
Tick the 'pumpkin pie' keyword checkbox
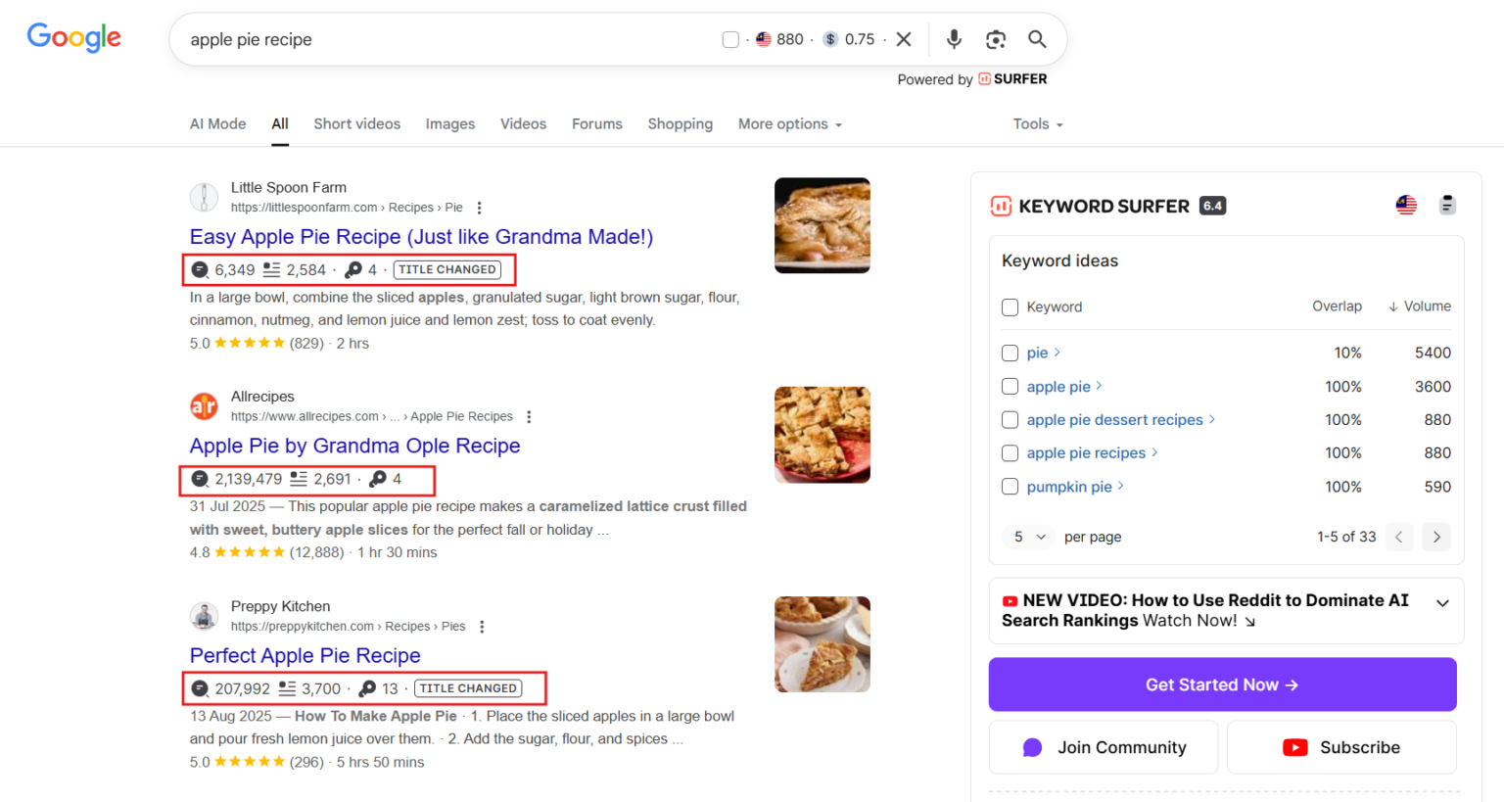1010,487
